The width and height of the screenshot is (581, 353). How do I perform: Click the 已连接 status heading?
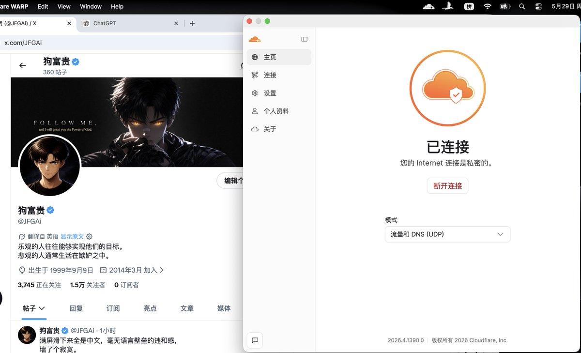click(x=448, y=147)
